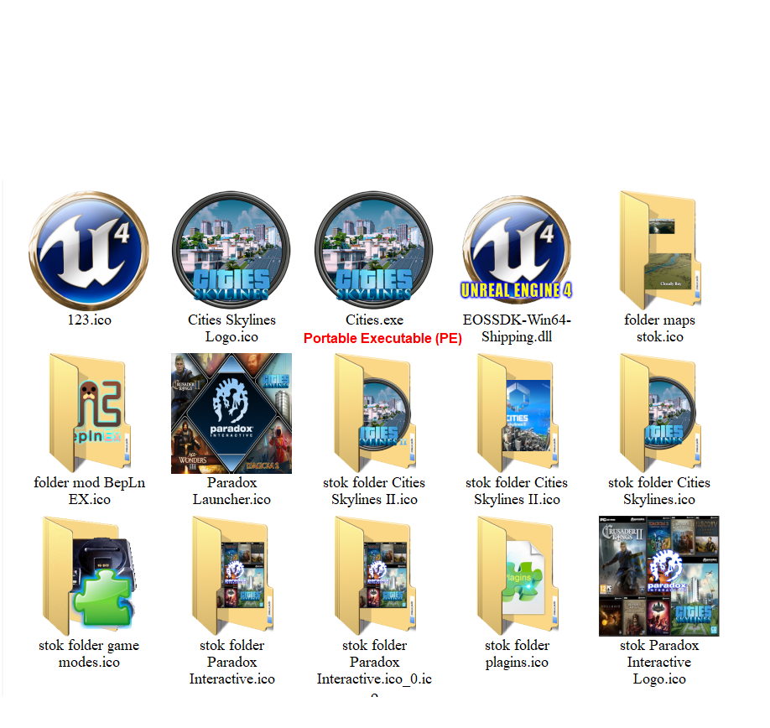Select Cities Skylines II folder with round logo
Viewport: 770px width, 728px height.
pyautogui.click(x=374, y=413)
